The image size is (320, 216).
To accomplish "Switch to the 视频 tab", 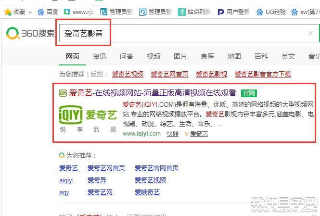I will point(154,56).
